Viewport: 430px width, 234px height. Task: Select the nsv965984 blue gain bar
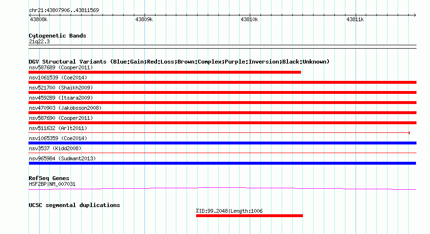[x=222, y=163]
